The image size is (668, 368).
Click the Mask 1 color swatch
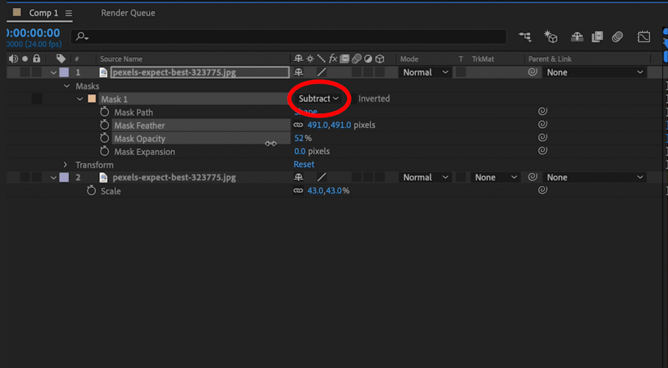click(x=91, y=99)
